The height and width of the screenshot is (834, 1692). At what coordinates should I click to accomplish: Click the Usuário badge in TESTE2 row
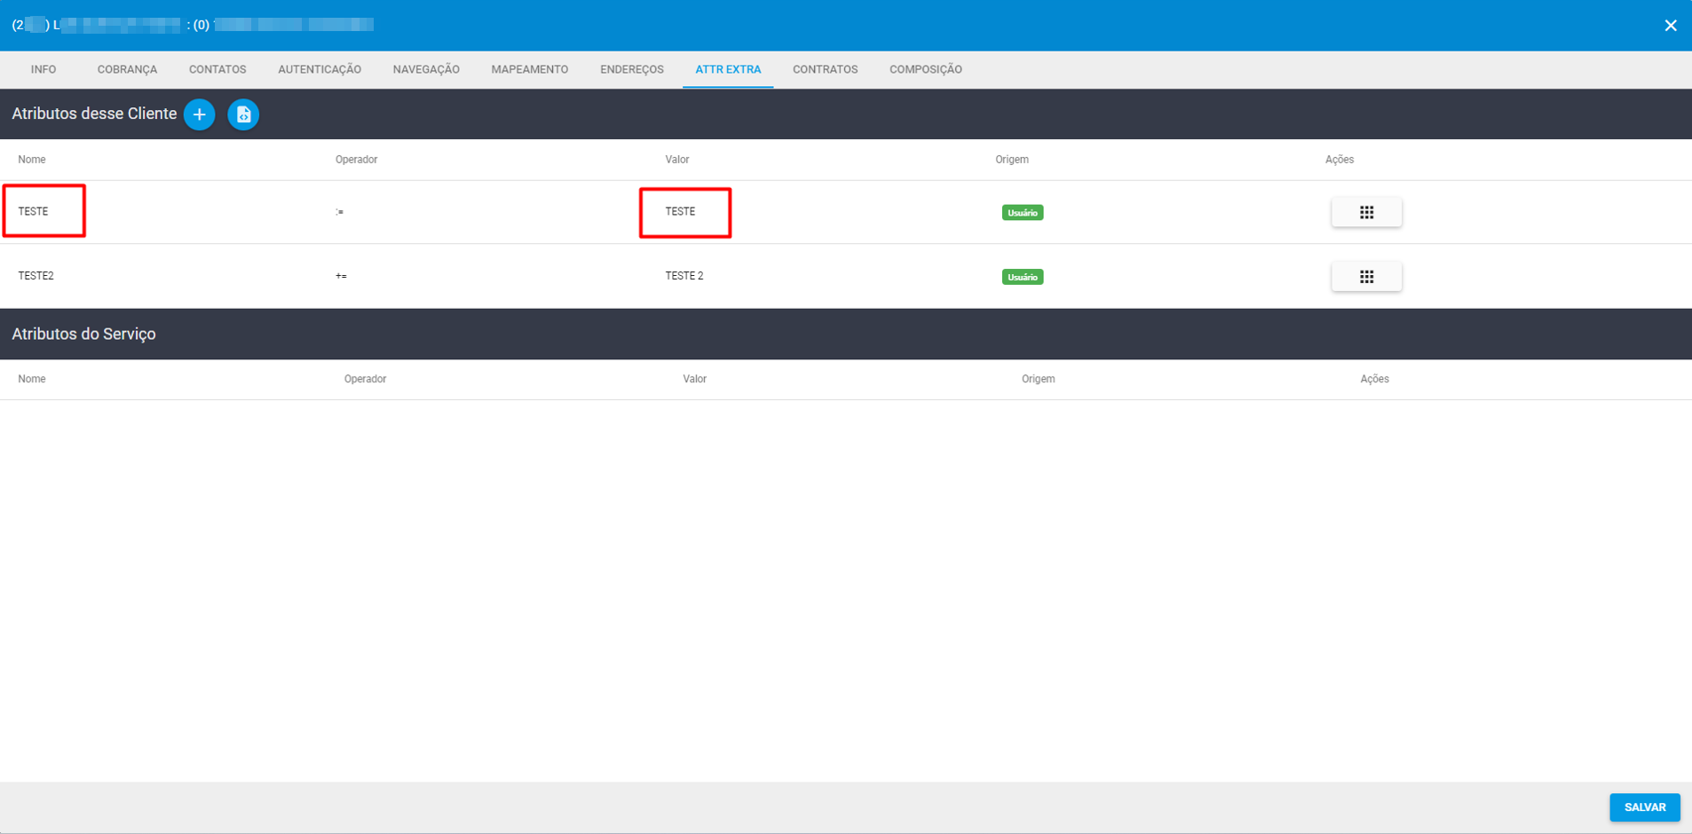(x=1023, y=277)
